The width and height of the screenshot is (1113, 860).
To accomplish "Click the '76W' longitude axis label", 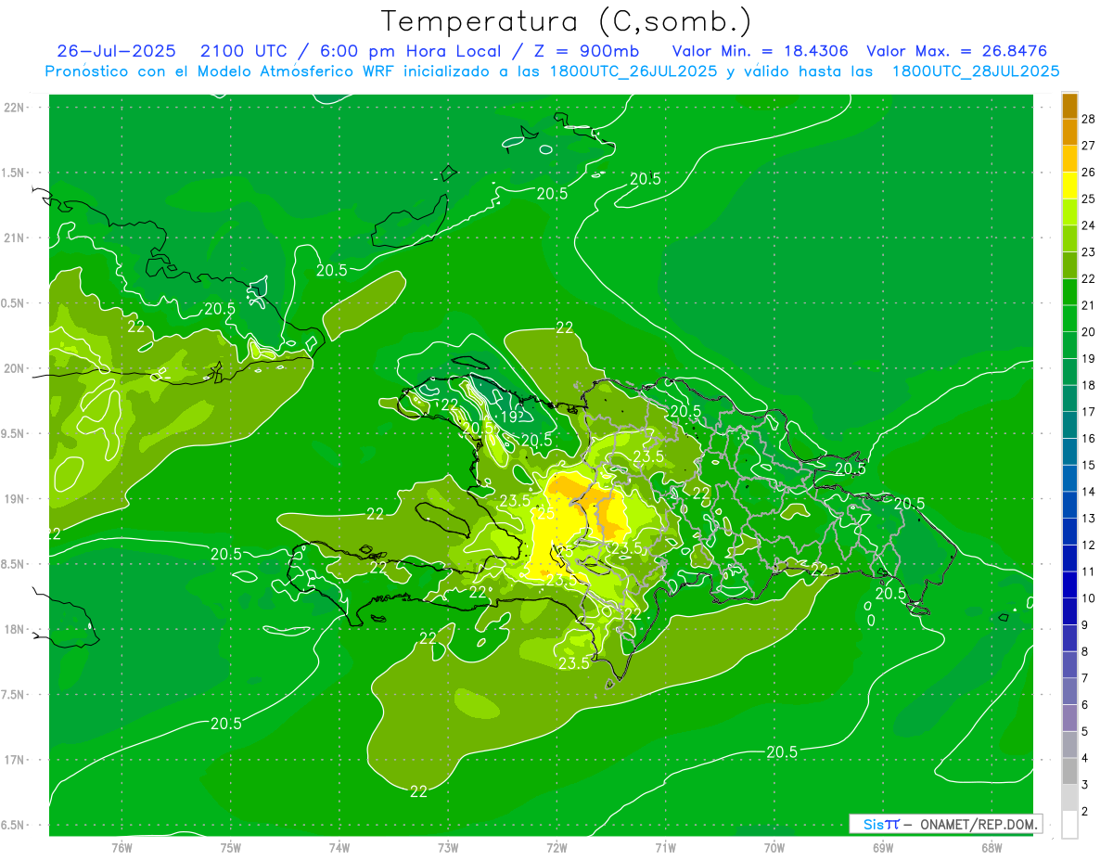I will pyautogui.click(x=122, y=848).
